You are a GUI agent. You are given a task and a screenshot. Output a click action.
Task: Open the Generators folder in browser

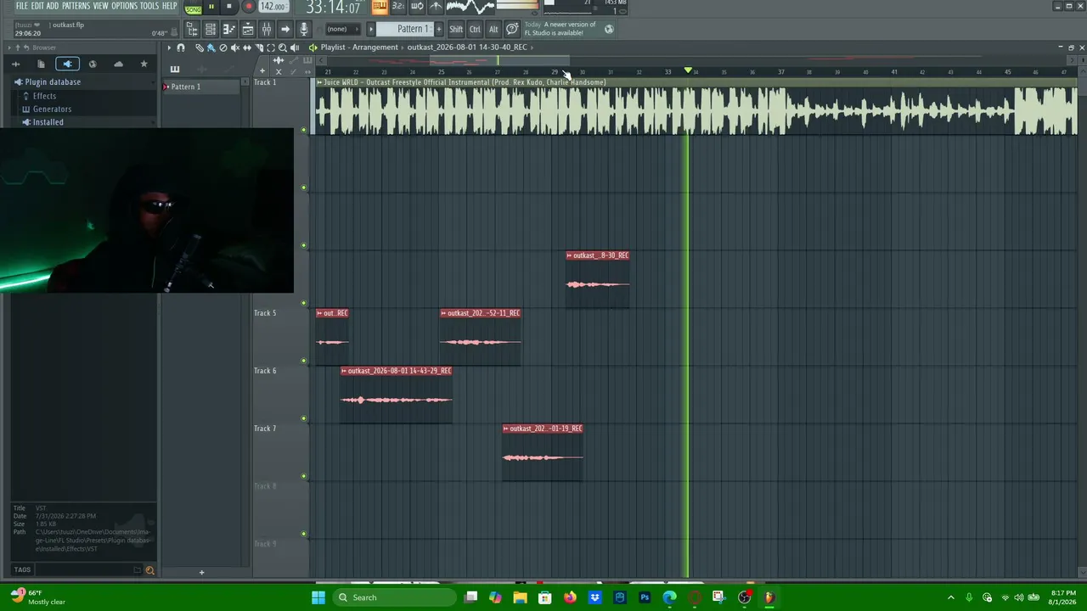pos(52,109)
